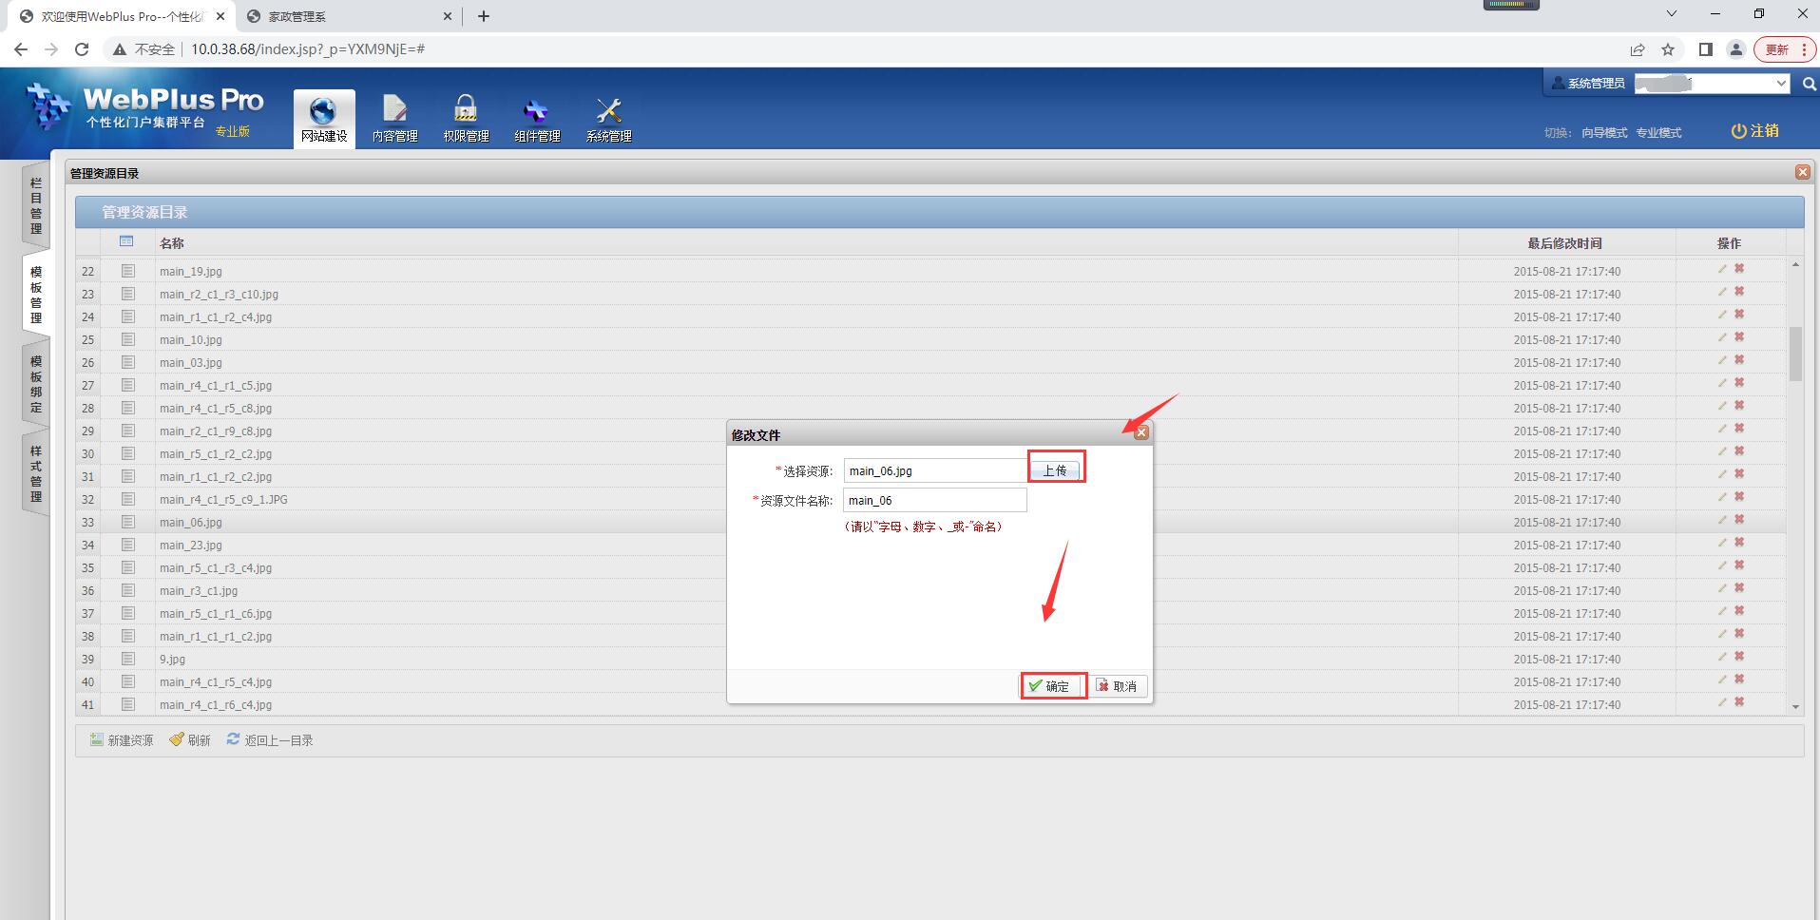This screenshot has width=1820, height=920.
Task: Bookmark this page with star icon
Action: tap(1668, 49)
